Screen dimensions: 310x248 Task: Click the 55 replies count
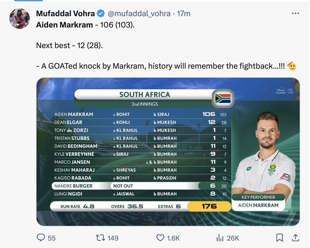coord(52,238)
